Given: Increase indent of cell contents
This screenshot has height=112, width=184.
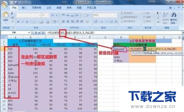Looking at the screenshot, I should pos(82,22).
